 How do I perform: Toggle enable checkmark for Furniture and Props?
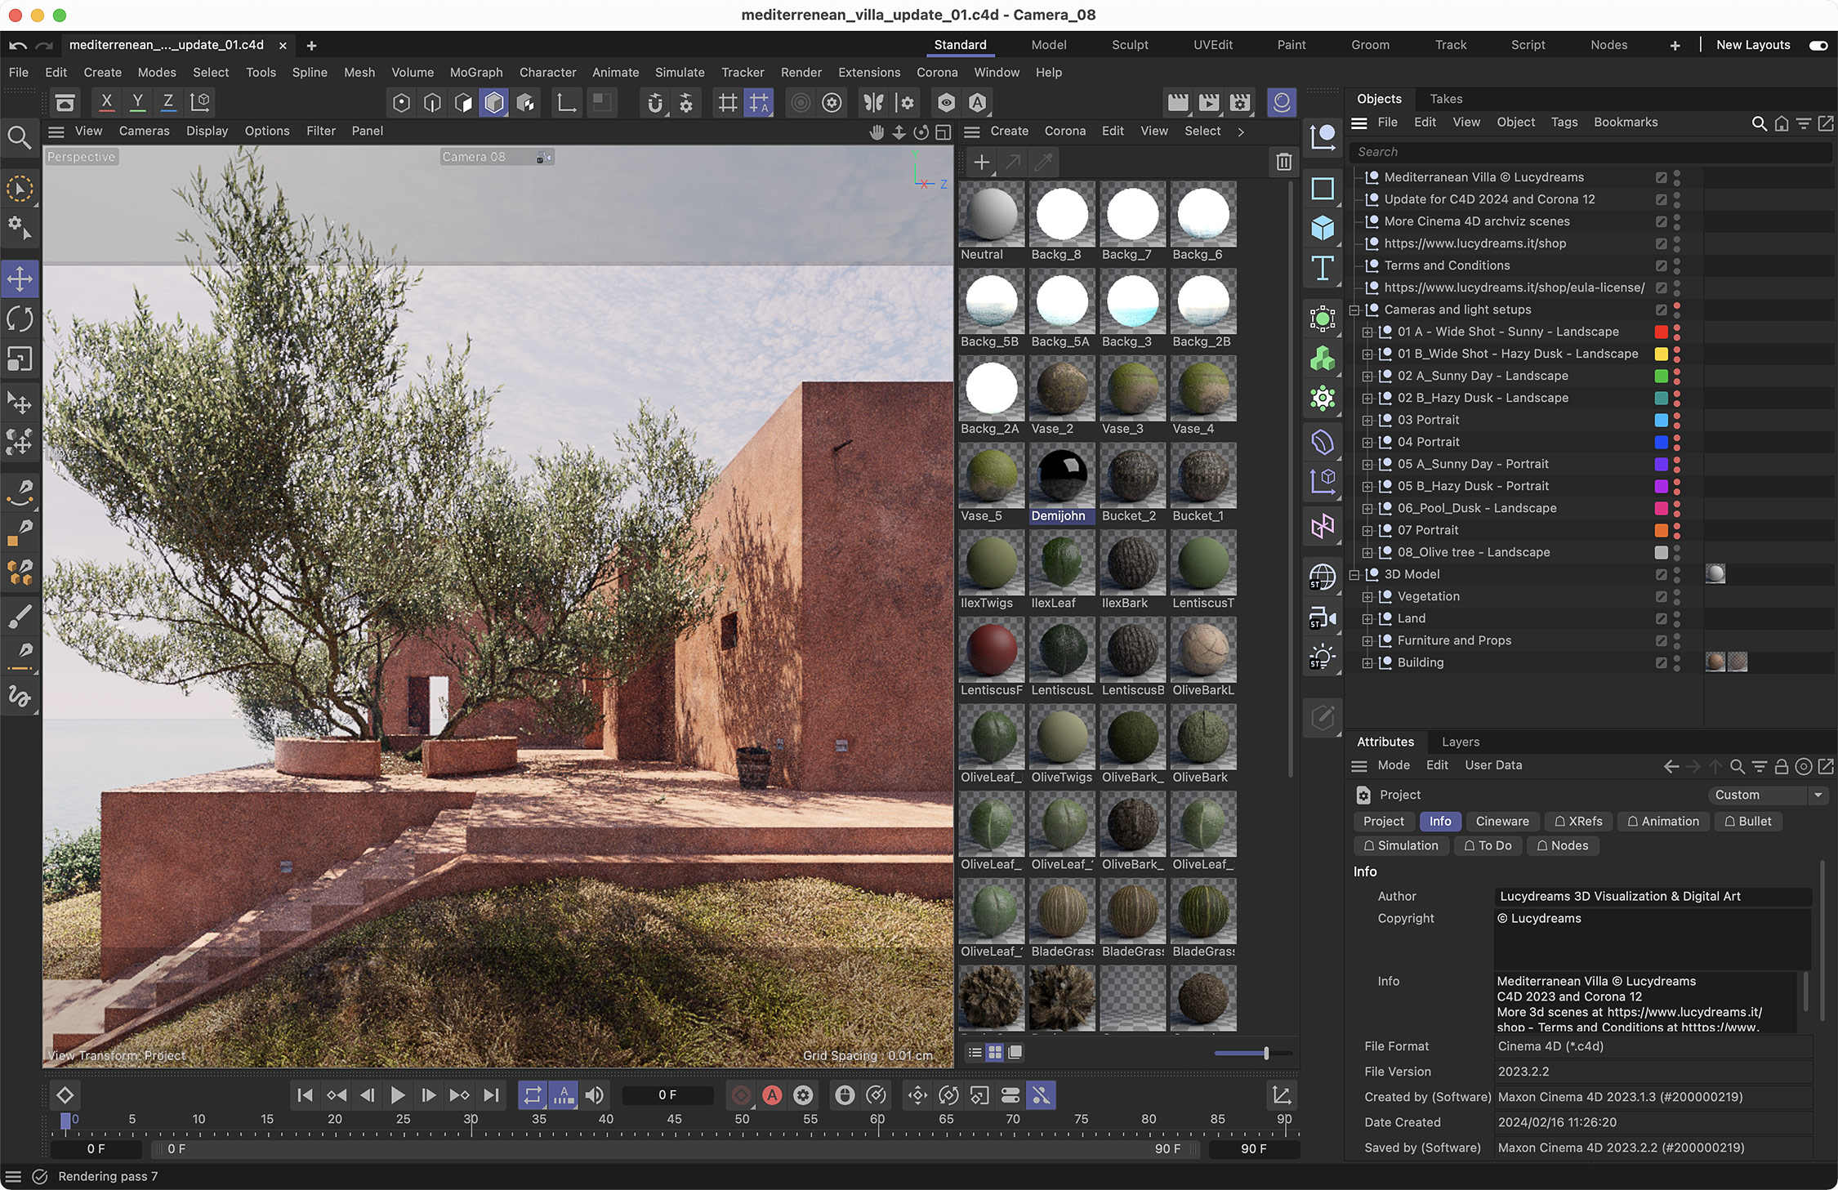click(x=1661, y=640)
